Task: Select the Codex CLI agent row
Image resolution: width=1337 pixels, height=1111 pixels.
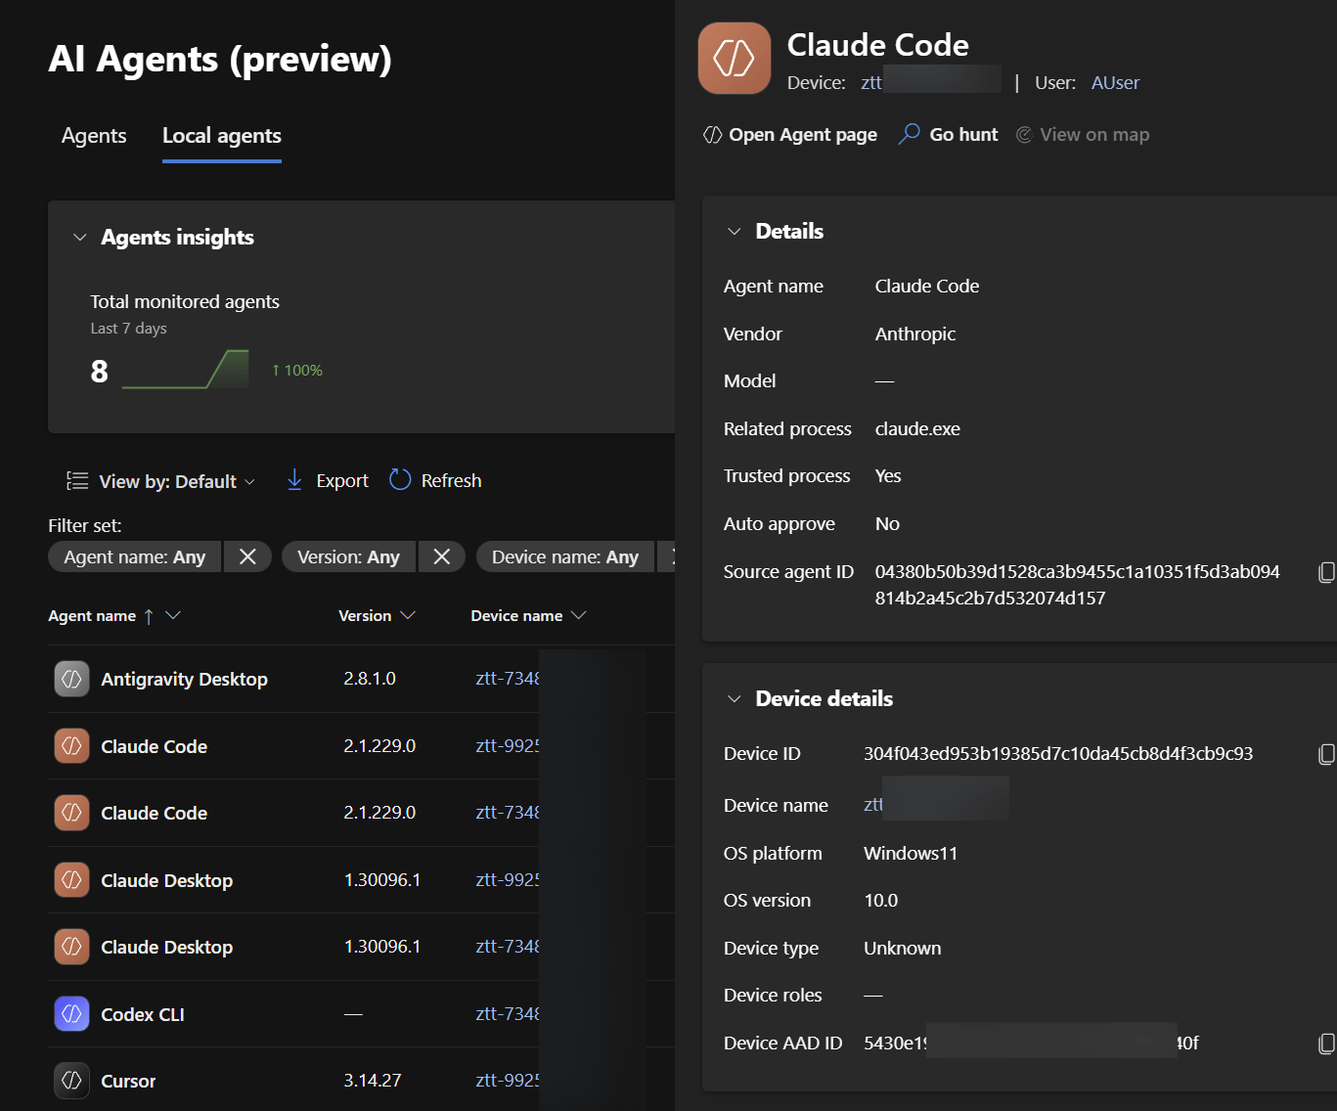Action: (361, 1014)
